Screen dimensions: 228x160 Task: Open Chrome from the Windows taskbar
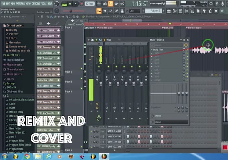pyautogui.click(x=27, y=157)
